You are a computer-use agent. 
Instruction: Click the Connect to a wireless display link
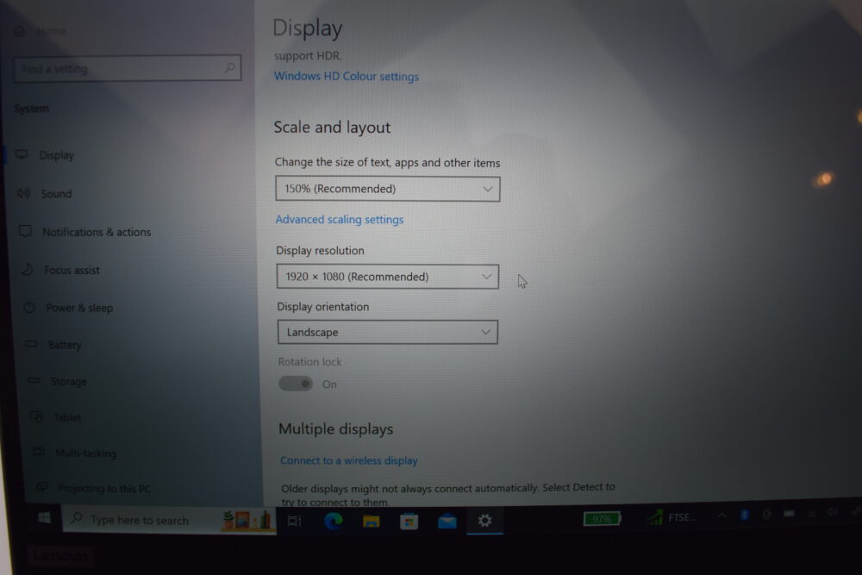pos(348,460)
